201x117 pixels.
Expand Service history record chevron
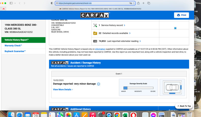(124, 25)
